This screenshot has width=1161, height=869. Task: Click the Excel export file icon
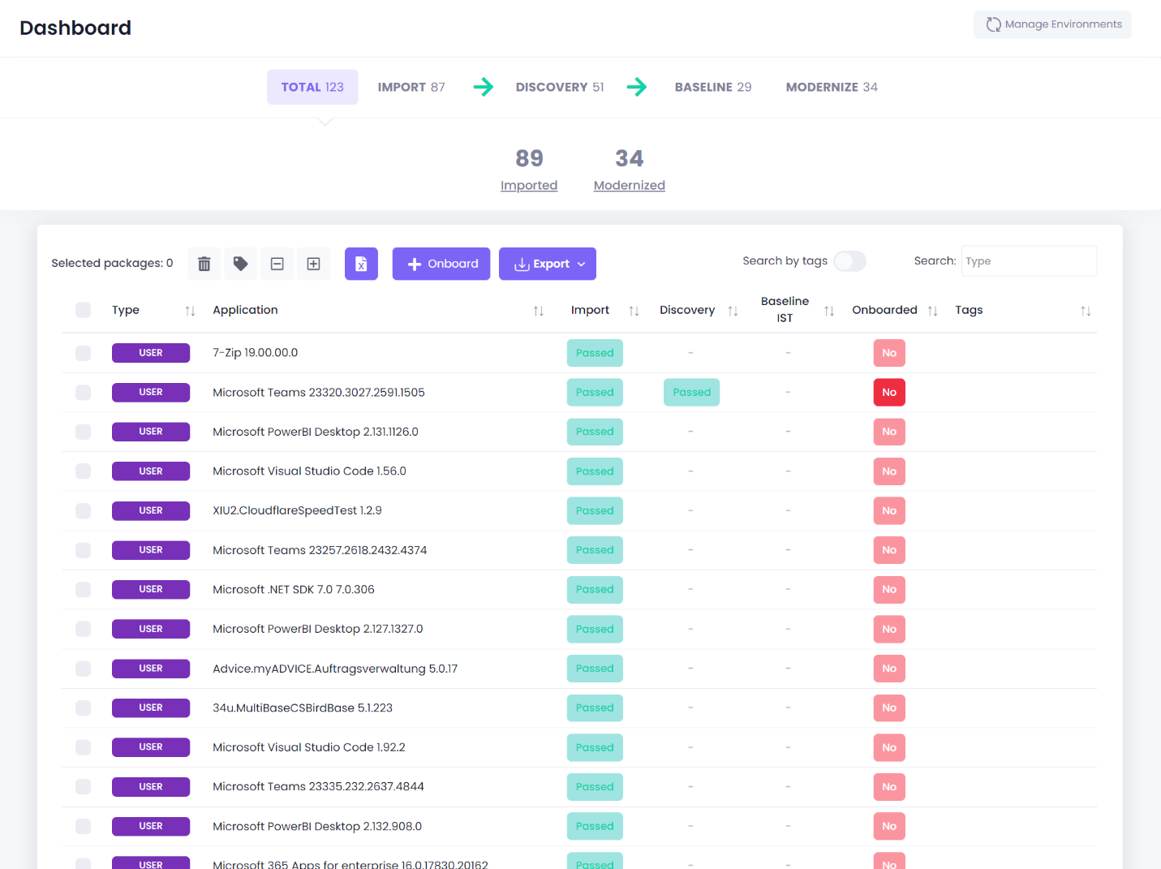[361, 264]
